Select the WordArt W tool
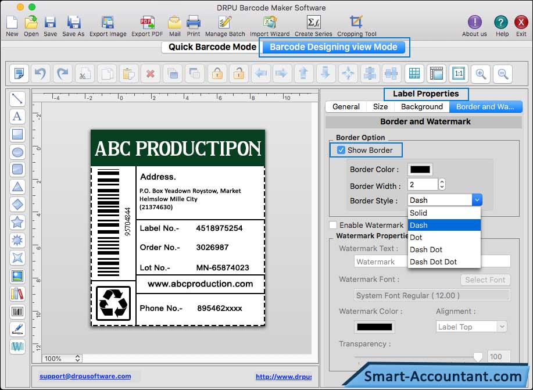The width and height of the screenshot is (533, 390). click(x=17, y=346)
